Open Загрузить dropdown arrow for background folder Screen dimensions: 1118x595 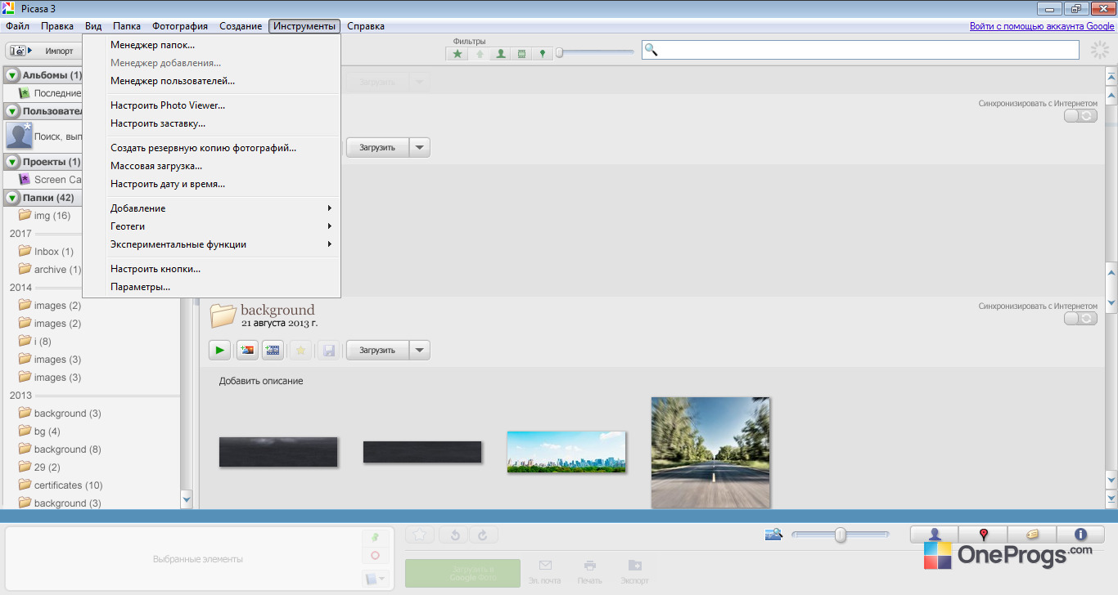coord(419,351)
